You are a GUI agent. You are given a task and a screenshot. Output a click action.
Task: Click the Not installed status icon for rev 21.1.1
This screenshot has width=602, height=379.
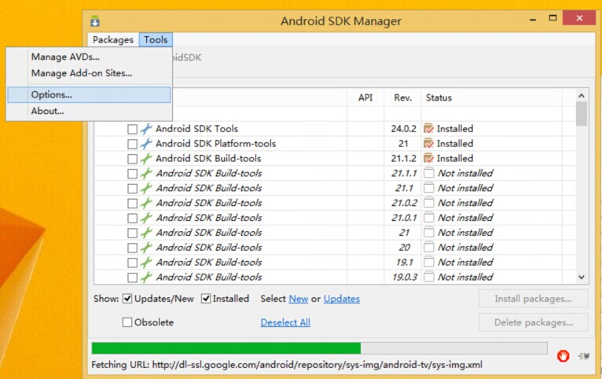pos(429,173)
